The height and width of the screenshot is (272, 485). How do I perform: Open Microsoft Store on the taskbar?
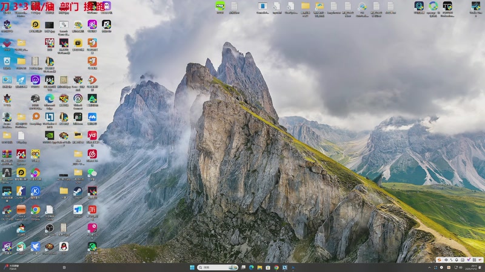point(268,267)
